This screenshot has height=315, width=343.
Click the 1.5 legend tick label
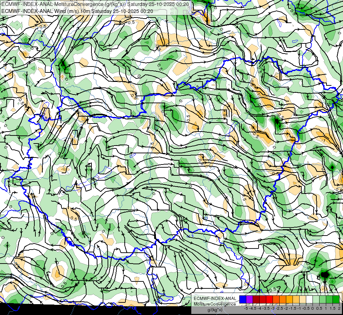pyautogui.click(x=333, y=308)
